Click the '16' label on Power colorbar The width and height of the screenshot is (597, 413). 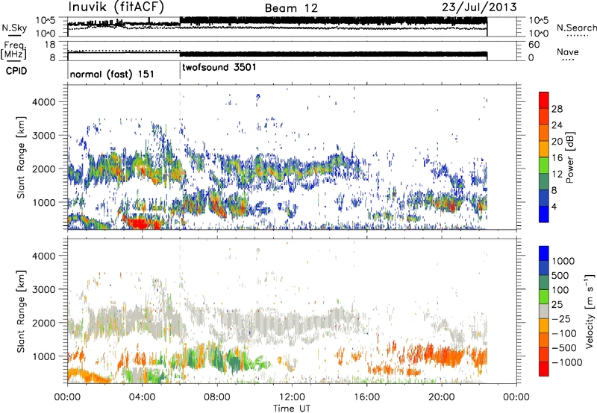point(557,158)
